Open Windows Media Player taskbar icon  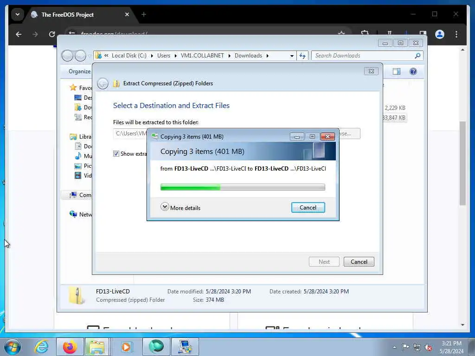coord(126,347)
